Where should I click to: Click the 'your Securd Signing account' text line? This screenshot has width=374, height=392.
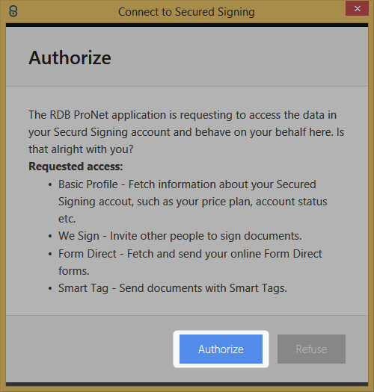(186, 132)
